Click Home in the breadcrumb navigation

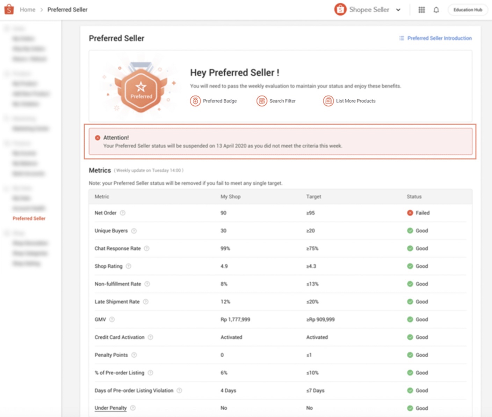pyautogui.click(x=27, y=10)
